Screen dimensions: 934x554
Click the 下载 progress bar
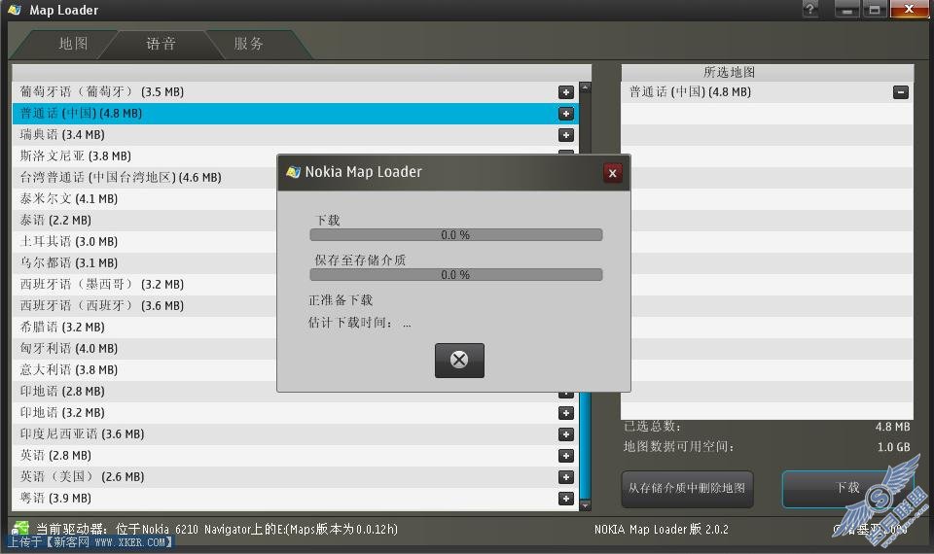[x=455, y=235]
